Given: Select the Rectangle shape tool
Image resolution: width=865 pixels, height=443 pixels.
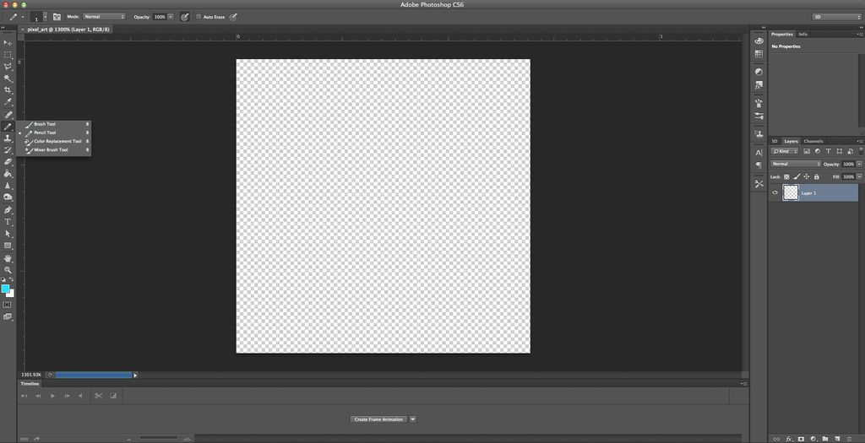Looking at the screenshot, I should click(x=8, y=246).
